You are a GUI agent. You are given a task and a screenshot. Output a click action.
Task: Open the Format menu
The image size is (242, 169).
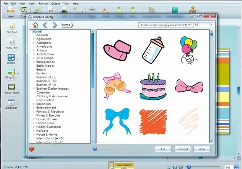pos(43,3)
